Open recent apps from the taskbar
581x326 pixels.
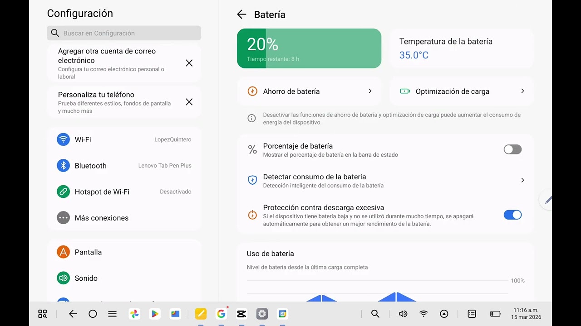(x=113, y=314)
